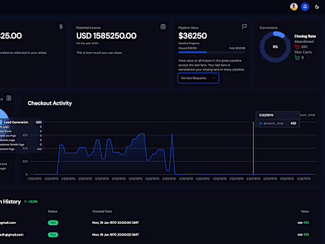Click the Status column header

click(x=53, y=211)
